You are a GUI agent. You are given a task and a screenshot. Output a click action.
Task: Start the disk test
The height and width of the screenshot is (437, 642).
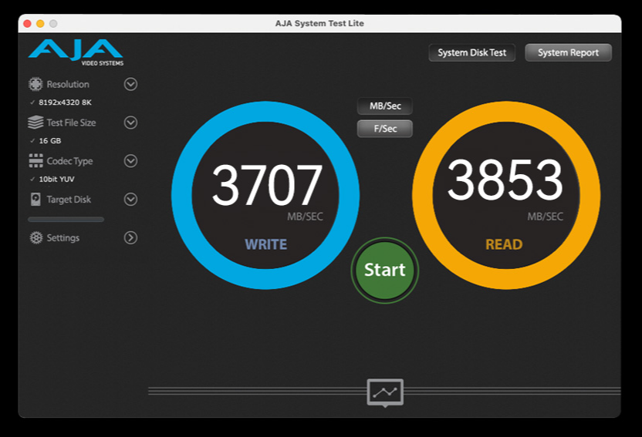(385, 271)
